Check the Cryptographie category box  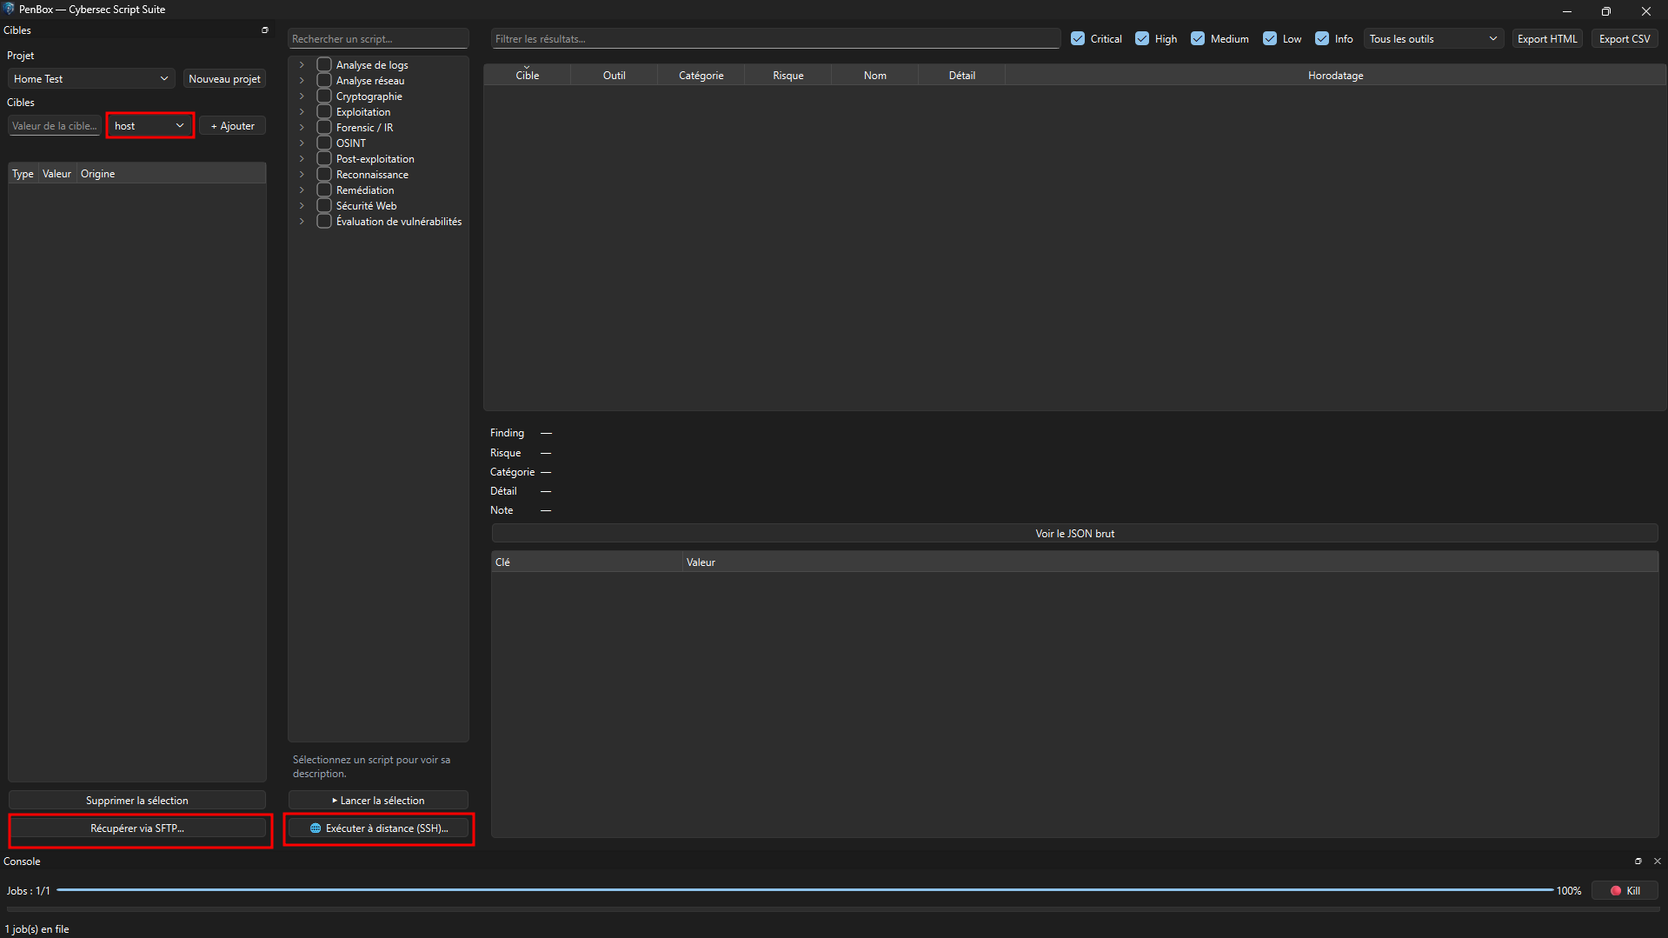click(324, 96)
